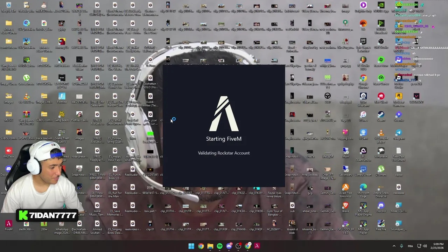
Task: Open the Recycle Bin icon
Action: (8, 7)
